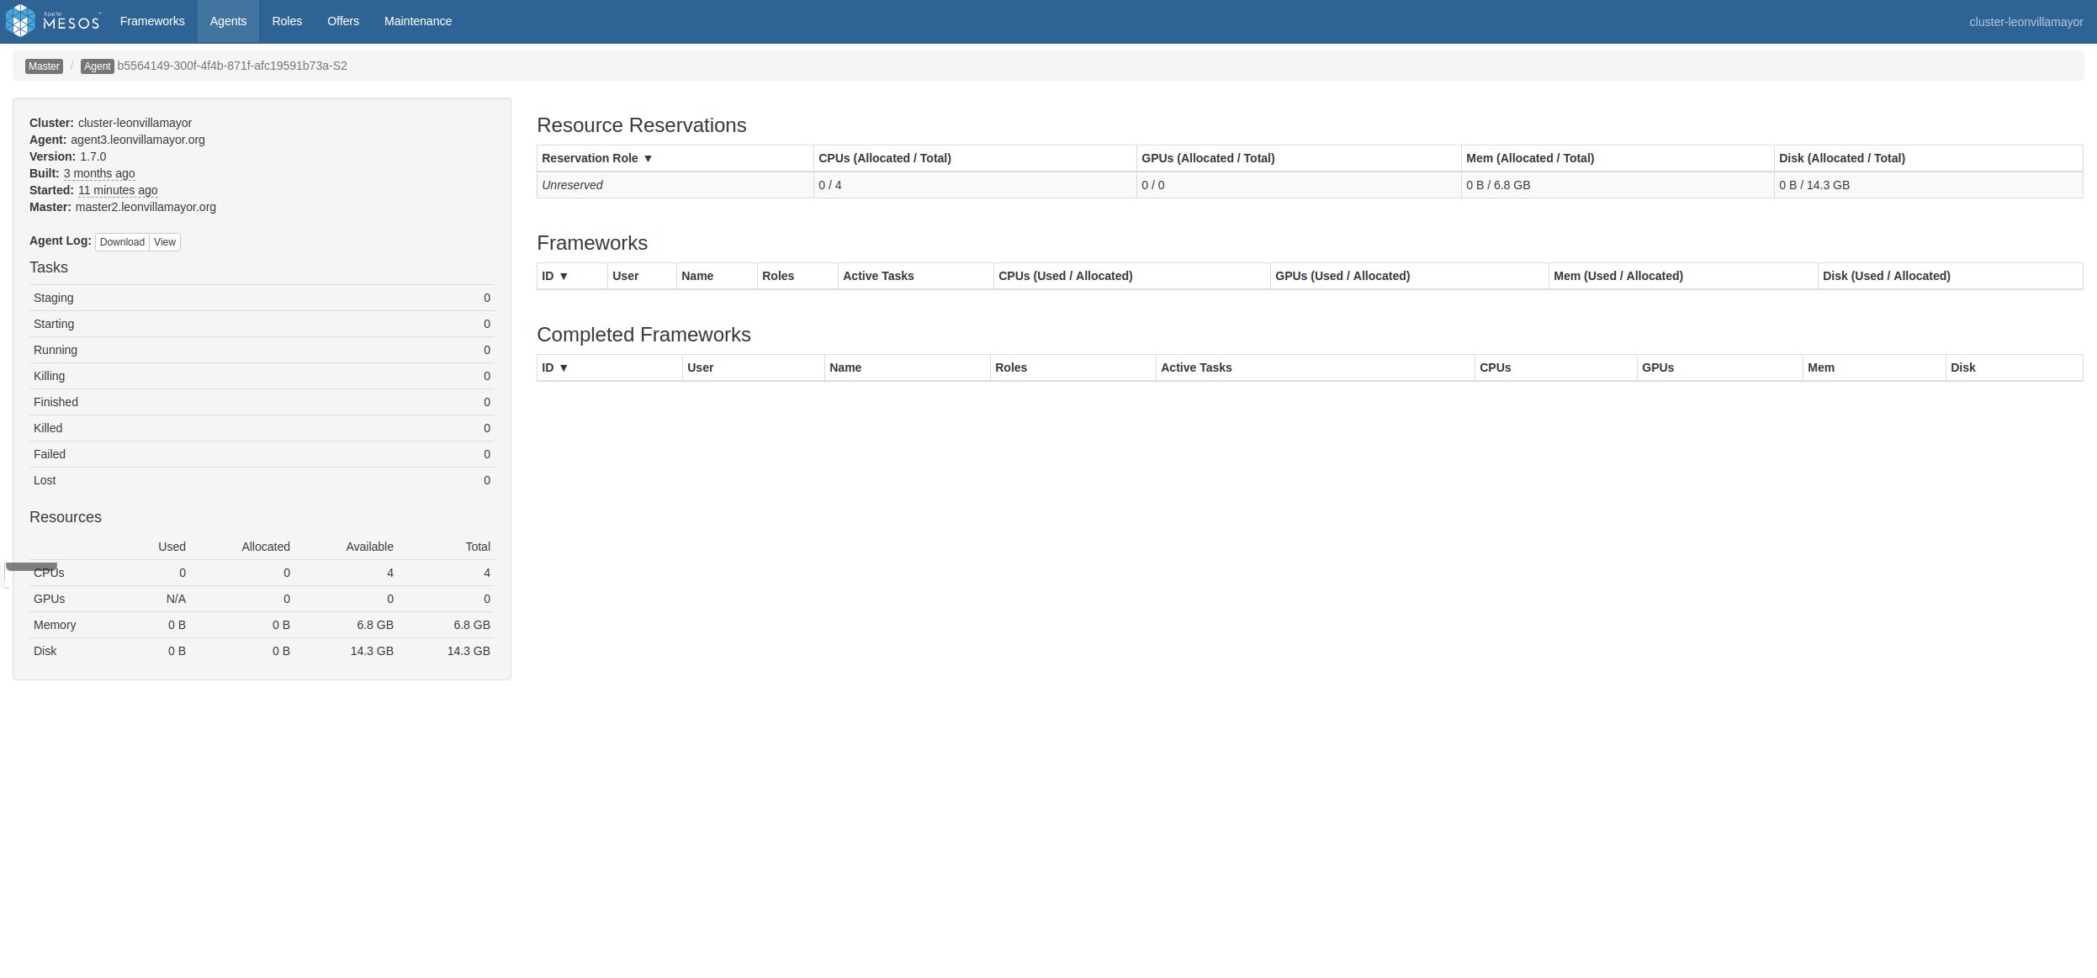The width and height of the screenshot is (2097, 978).
Task: Open the Offers nav tab
Action: [343, 21]
